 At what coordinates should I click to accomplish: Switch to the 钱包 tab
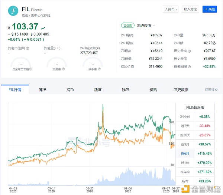tap(126, 90)
